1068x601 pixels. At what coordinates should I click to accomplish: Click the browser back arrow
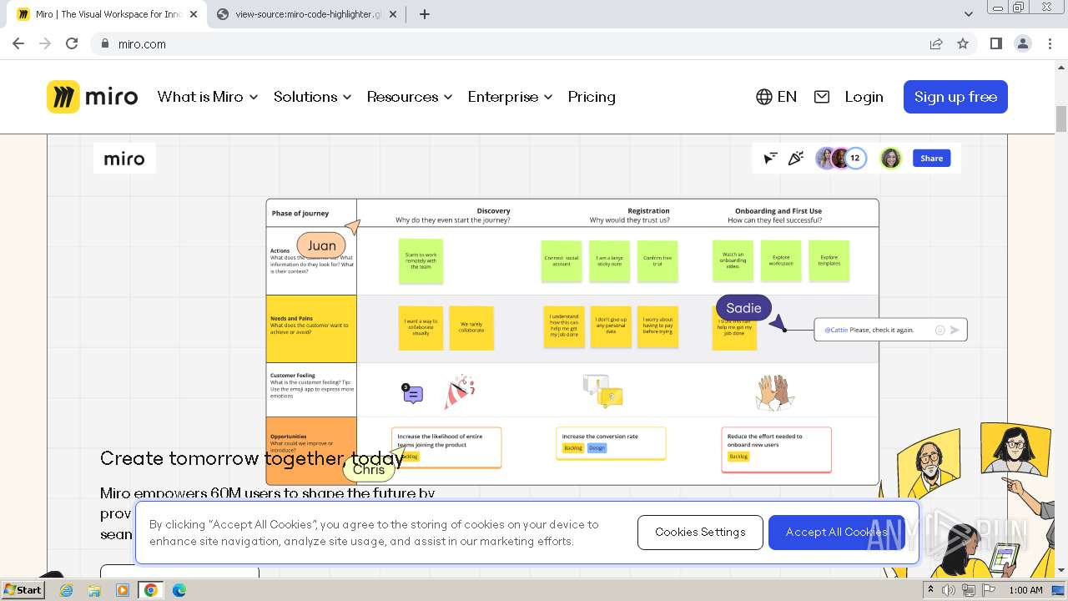point(18,43)
